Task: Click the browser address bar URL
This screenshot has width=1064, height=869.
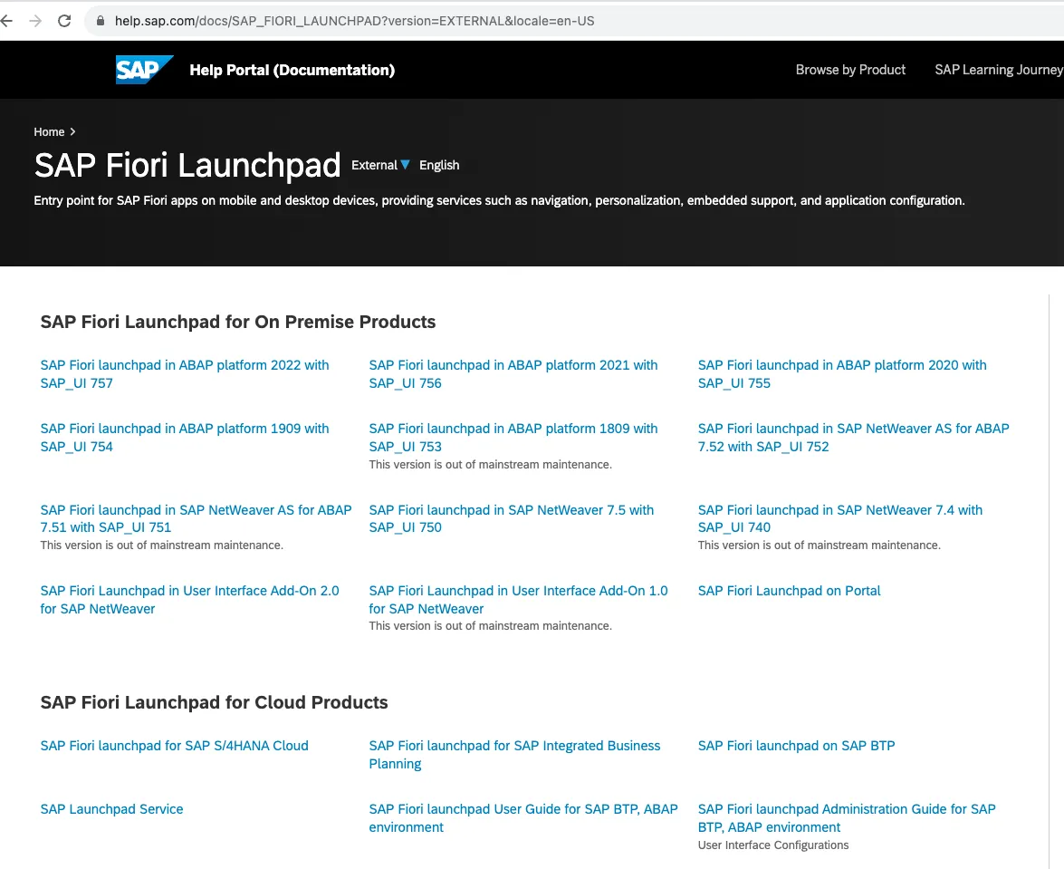Action: (x=354, y=21)
